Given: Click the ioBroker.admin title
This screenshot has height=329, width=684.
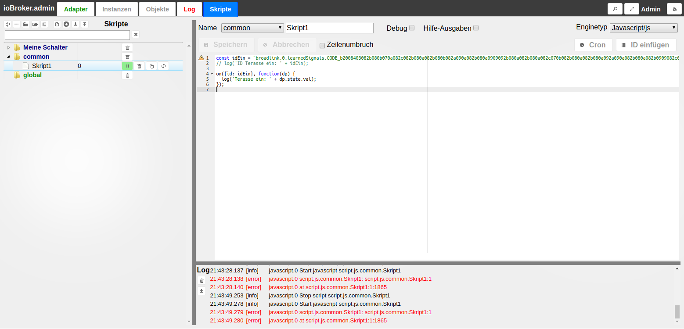Looking at the screenshot, I should tap(29, 8).
